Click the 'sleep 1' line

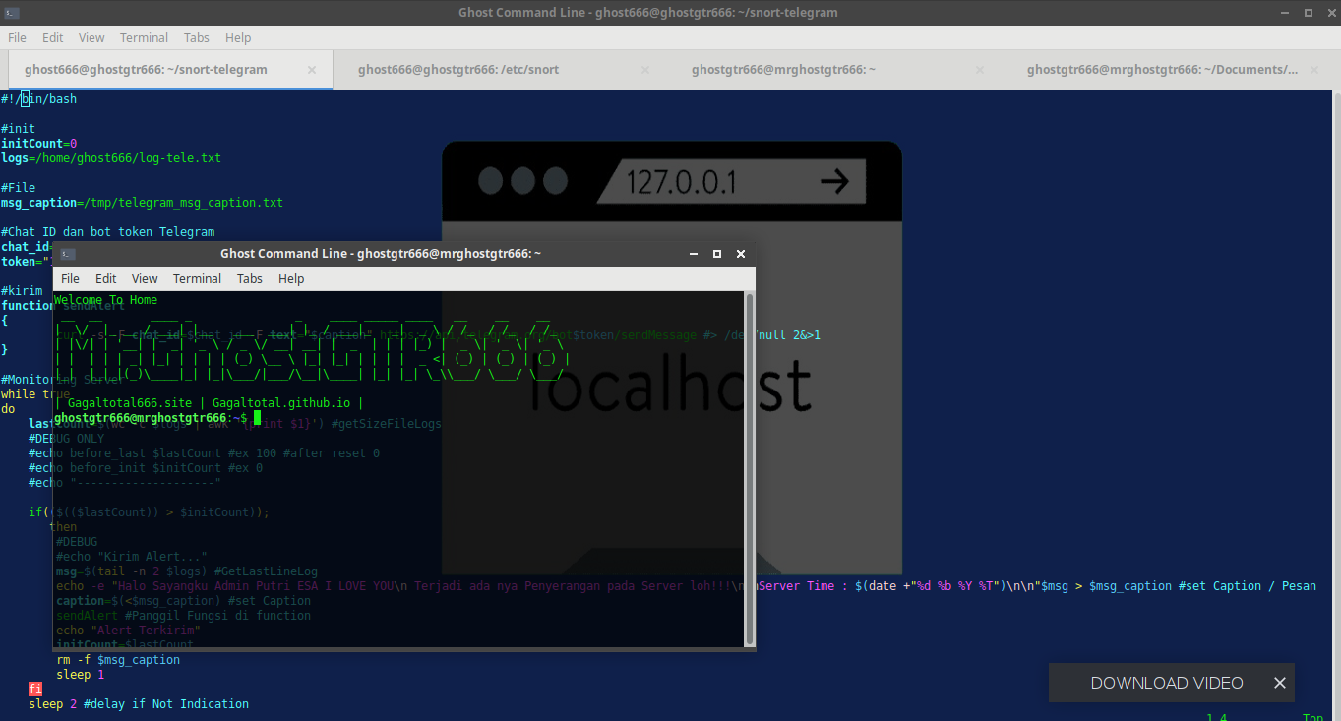[81, 675]
